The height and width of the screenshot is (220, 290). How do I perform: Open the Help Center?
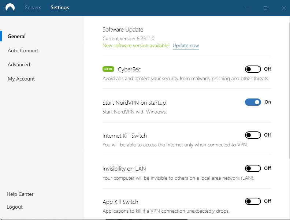click(x=20, y=194)
